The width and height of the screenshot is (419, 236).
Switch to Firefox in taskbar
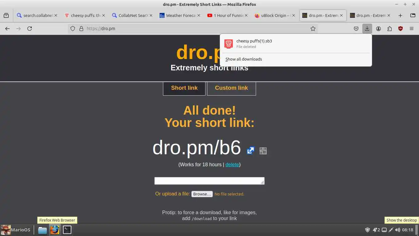[x=55, y=230]
